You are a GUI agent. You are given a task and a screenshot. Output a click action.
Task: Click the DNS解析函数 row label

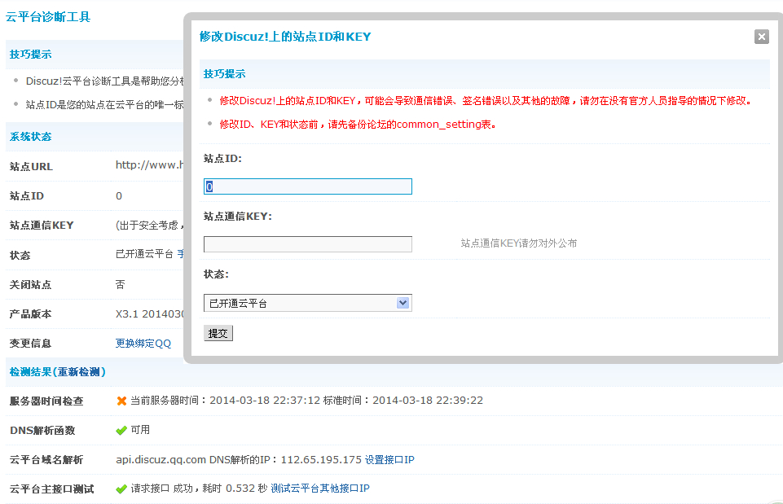point(42,431)
